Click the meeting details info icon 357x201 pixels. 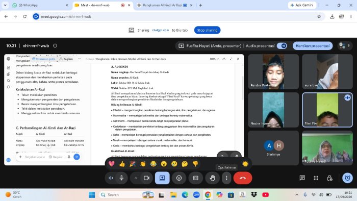coord(55,45)
